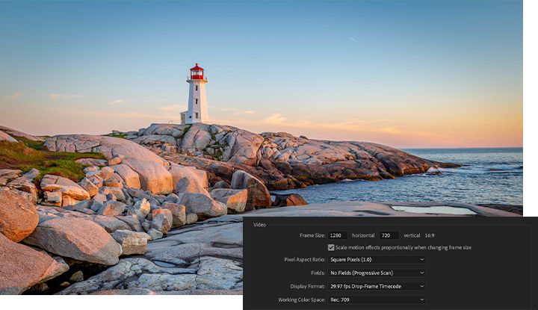Open the Fields dropdown showing Progressive Scan

pyautogui.click(x=377, y=273)
